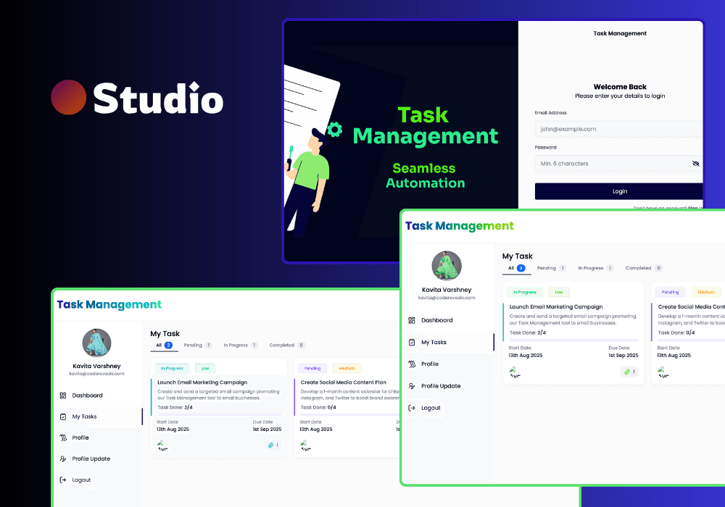The width and height of the screenshot is (725, 507).
Task: Open the Low priority label dropdown
Action: [x=205, y=369]
